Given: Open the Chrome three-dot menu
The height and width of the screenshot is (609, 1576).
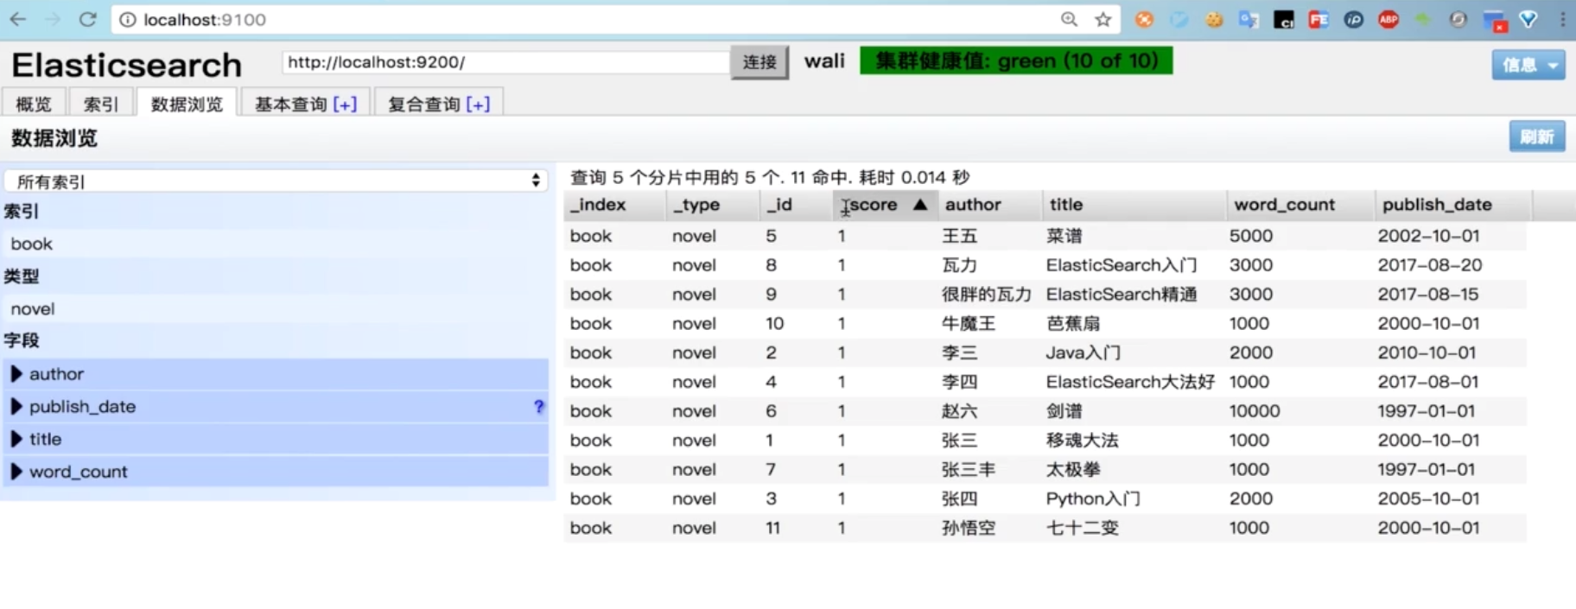Looking at the screenshot, I should 1562,19.
